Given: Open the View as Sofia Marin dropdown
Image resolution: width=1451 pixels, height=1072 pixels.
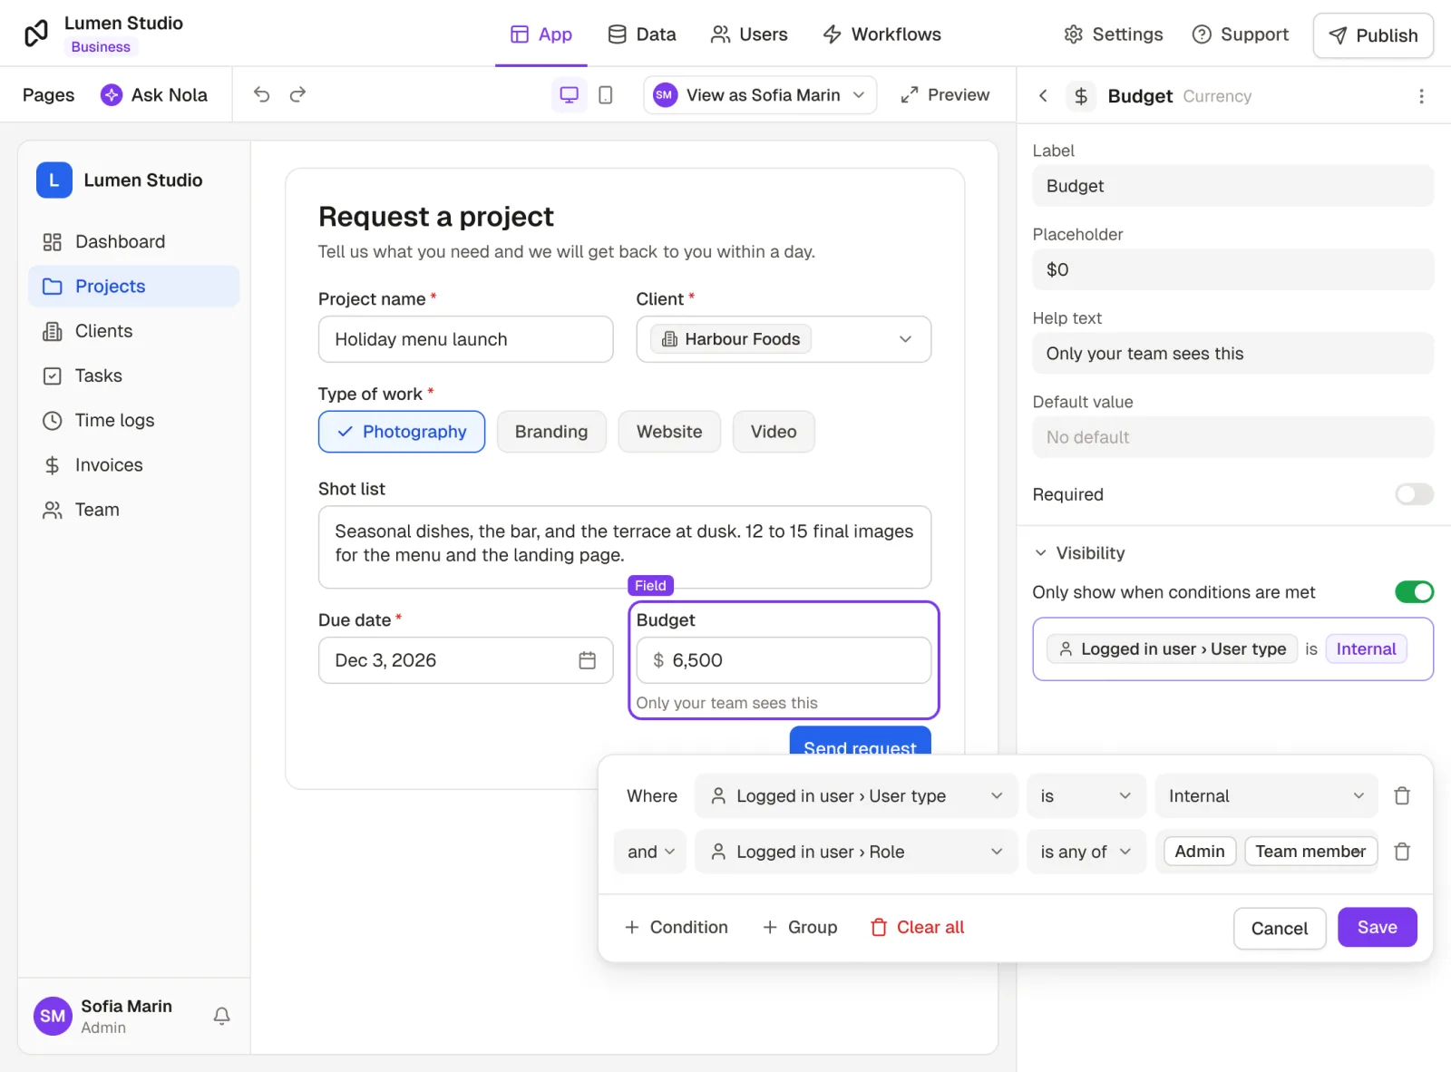Looking at the screenshot, I should [760, 95].
